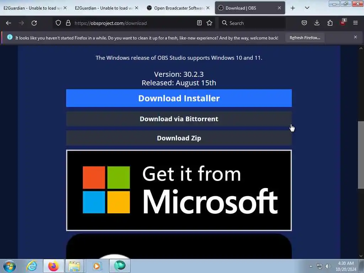
Task: Expand the list all tabs chevron
Action: (307, 8)
